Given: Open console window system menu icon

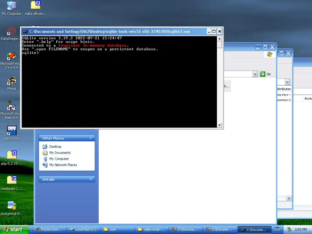Looking at the screenshot, I should (25, 31).
